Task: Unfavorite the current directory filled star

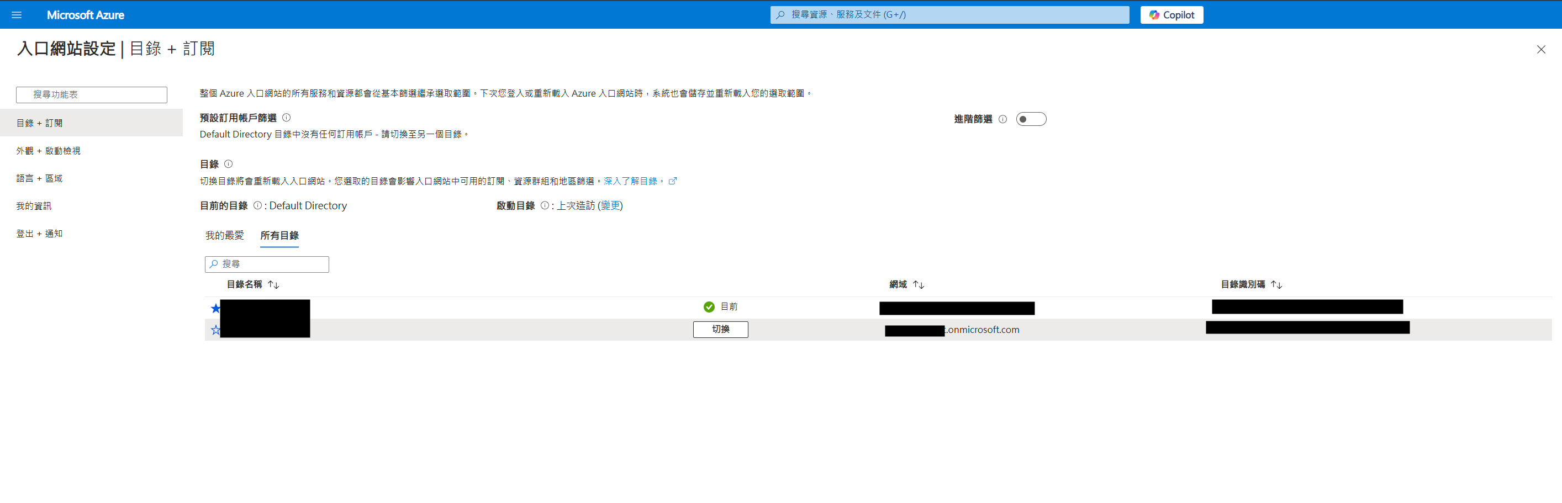Action: point(215,309)
